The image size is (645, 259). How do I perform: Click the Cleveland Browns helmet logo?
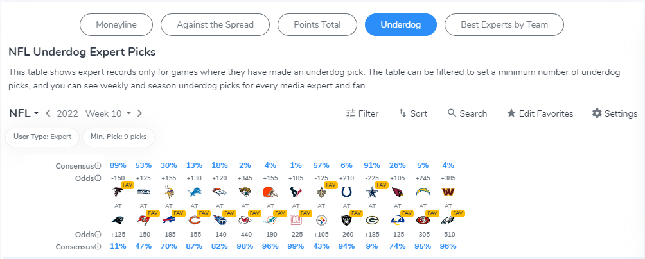click(270, 192)
